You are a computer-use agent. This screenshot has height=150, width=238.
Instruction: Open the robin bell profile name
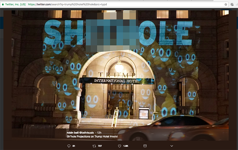click(x=73, y=132)
